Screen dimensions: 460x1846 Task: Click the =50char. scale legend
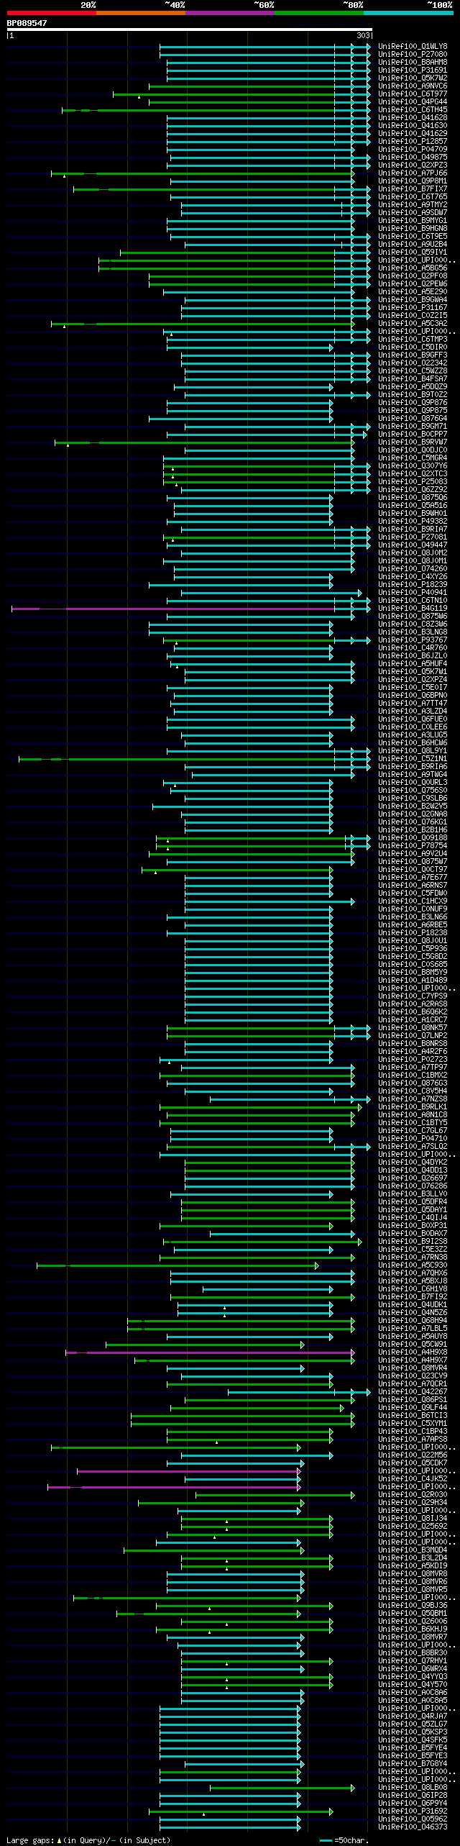pyautogui.click(x=344, y=1840)
